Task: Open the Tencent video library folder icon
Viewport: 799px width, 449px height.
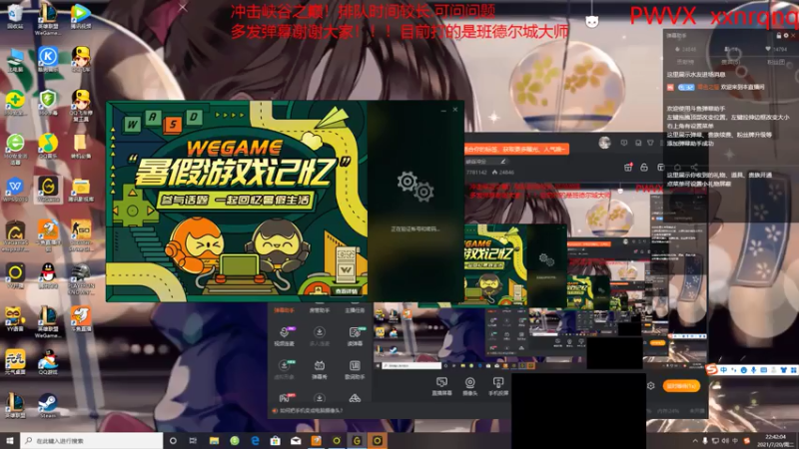Action: (x=81, y=190)
